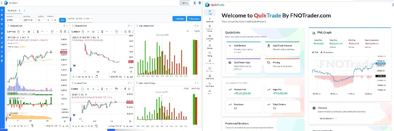Add a new dashboard tab with plus

tap(25, 11)
